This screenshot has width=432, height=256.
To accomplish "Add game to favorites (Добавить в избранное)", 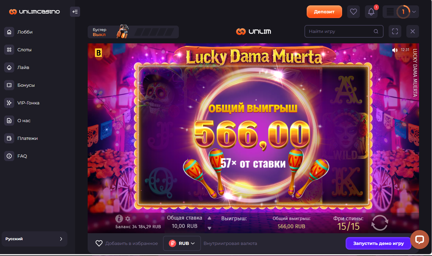I will tap(127, 243).
